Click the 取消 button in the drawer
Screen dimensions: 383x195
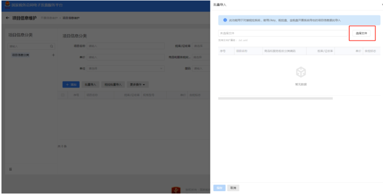tap(233, 188)
